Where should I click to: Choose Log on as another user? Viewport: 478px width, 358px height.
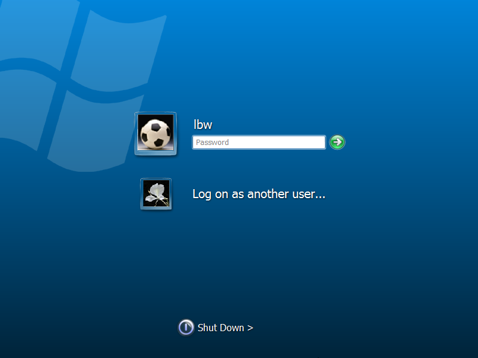tap(259, 194)
